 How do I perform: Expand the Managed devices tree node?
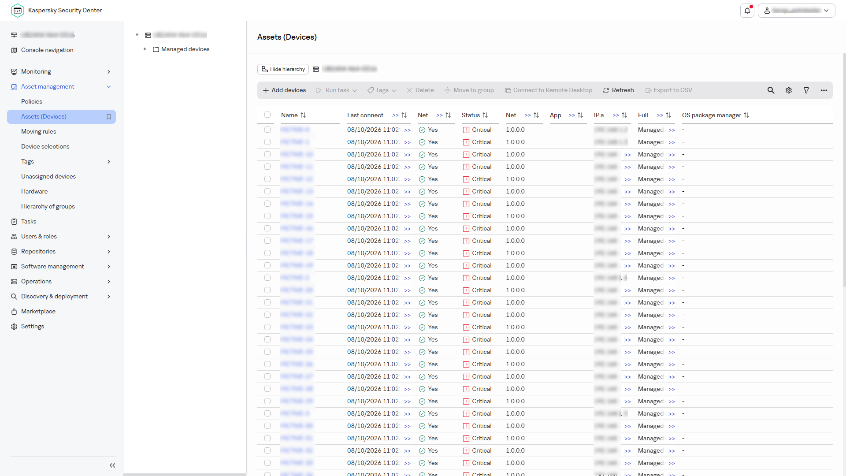point(145,49)
